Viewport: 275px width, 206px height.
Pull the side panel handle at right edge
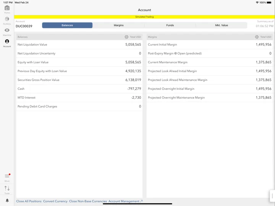tap(272, 196)
